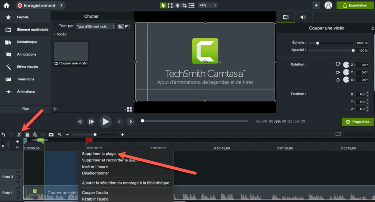Select the arrow Edit mode tool
This screenshot has height=202, width=375.
[163, 5]
